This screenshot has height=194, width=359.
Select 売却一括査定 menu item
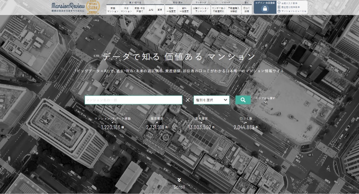tap(171, 10)
